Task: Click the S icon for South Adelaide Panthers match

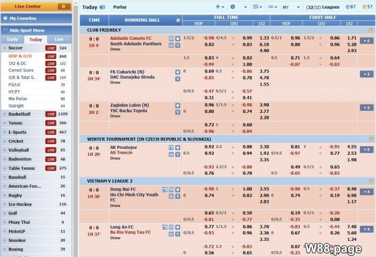Action: (178, 45)
